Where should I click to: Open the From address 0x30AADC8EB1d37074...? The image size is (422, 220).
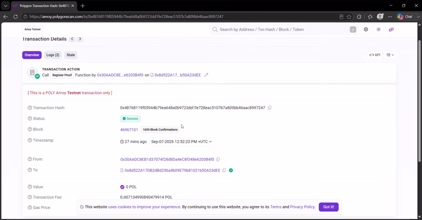(x=167, y=159)
